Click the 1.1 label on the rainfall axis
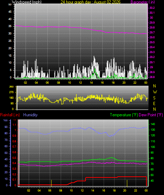 pyautogui.click(x=14, y=125)
